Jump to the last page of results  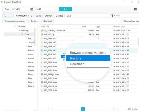pos(117,109)
